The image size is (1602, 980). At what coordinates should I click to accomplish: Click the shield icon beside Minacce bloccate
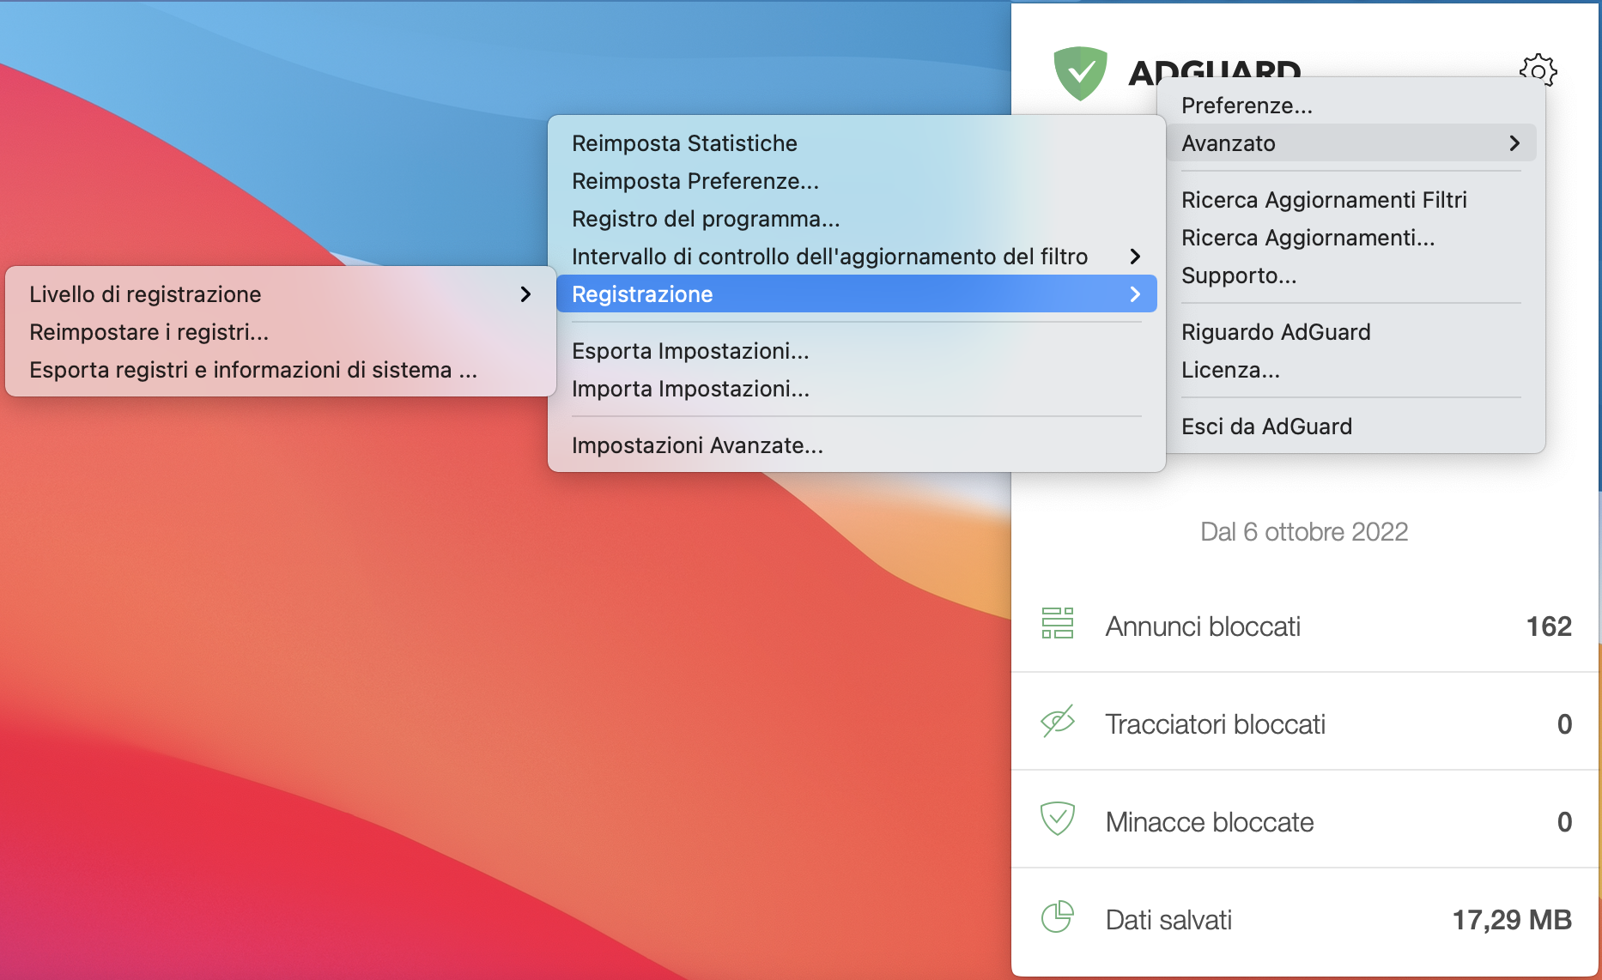[1058, 819]
